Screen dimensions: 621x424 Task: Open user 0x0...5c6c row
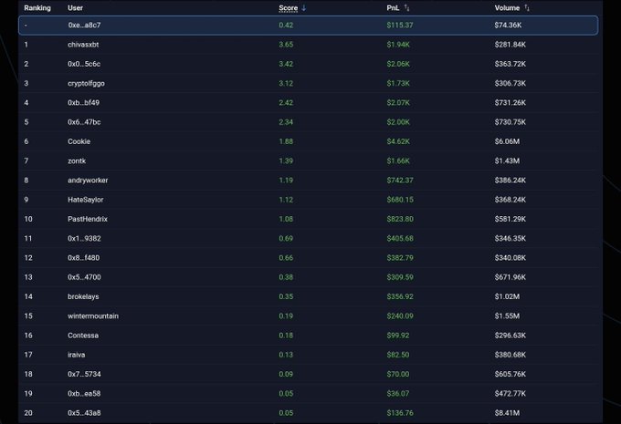(x=308, y=64)
